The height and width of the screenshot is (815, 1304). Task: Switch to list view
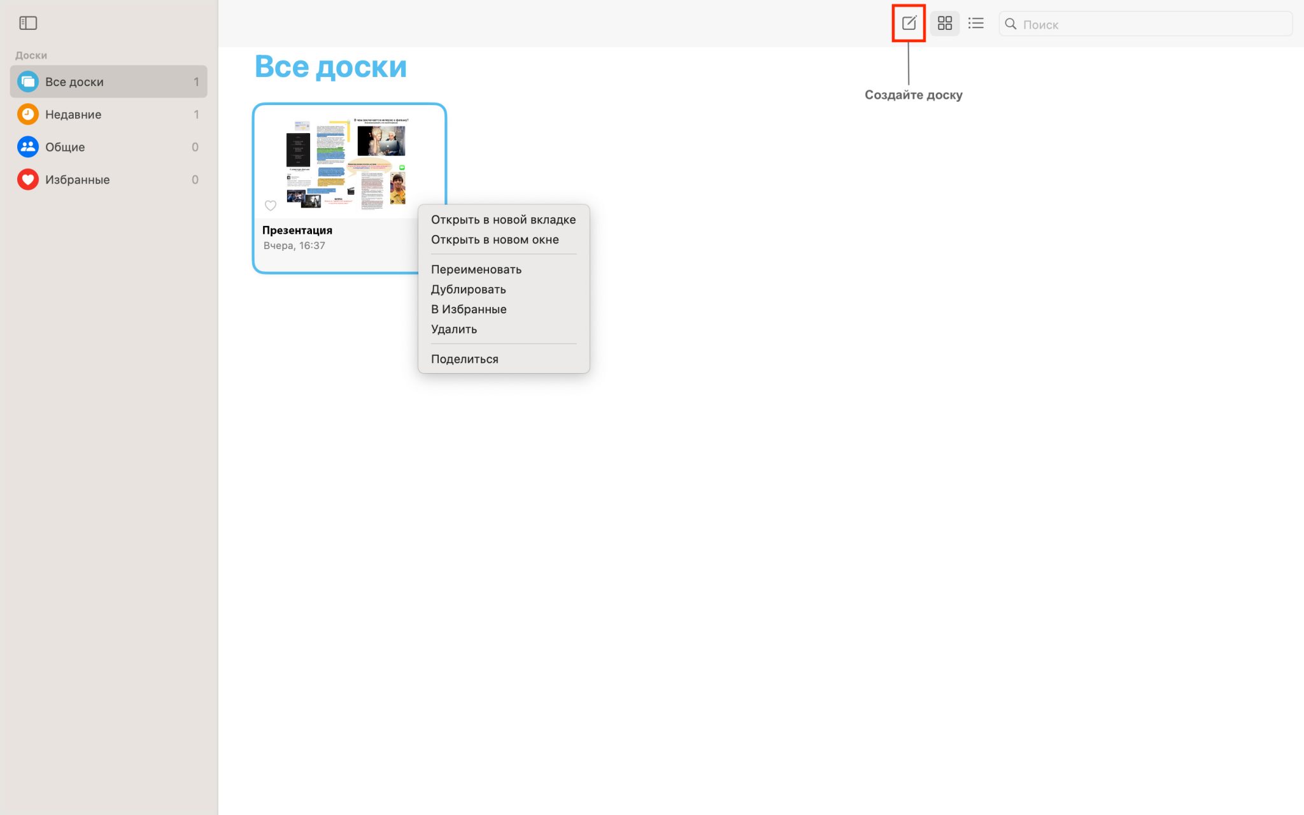pyautogui.click(x=975, y=23)
